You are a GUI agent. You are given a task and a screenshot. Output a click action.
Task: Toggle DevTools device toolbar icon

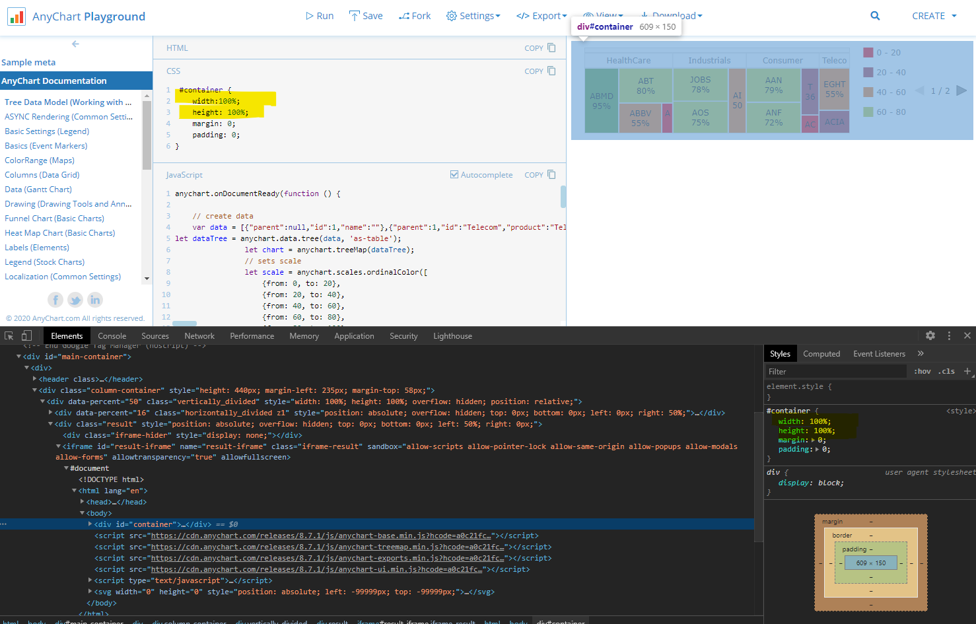click(x=26, y=335)
